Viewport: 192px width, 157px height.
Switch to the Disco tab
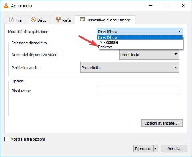click(38, 20)
